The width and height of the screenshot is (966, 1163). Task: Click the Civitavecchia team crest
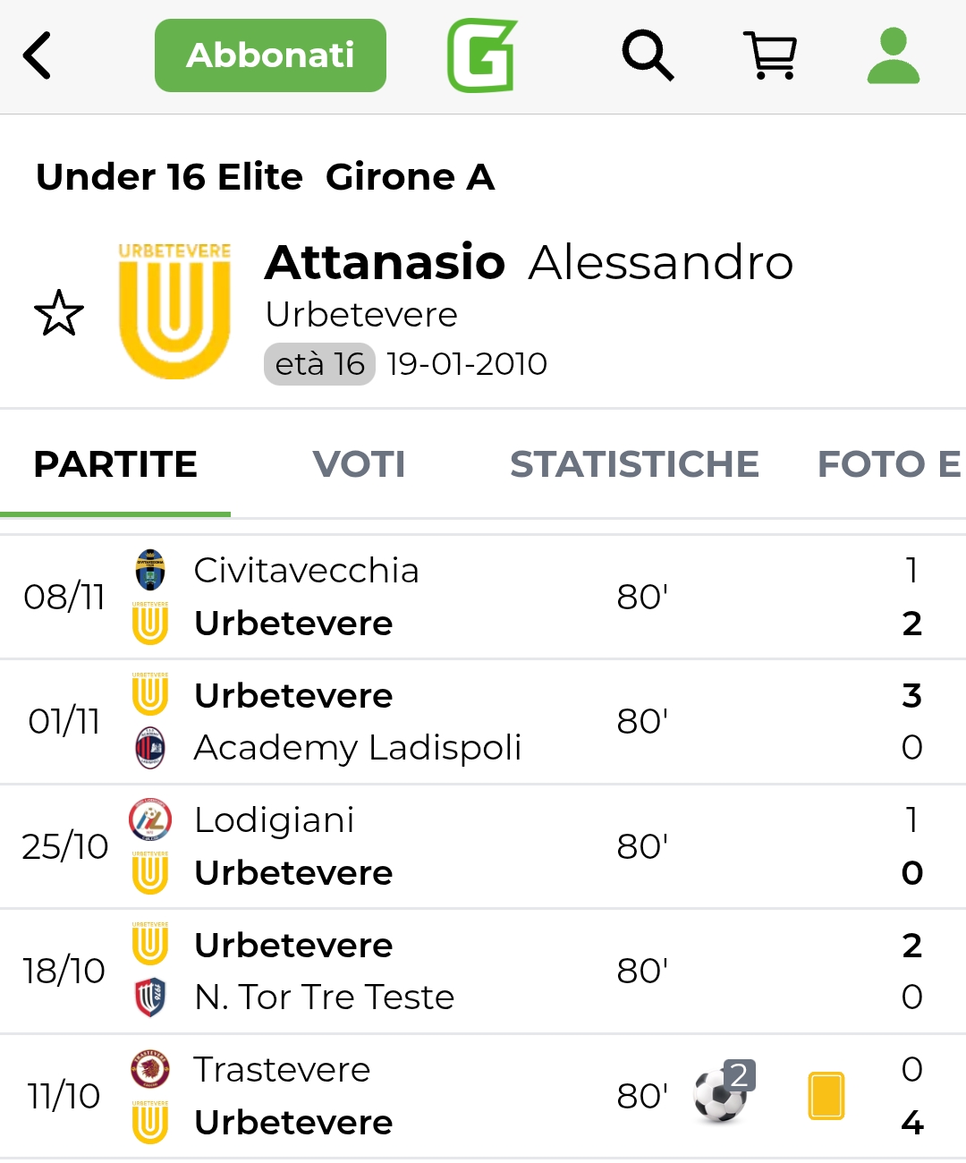tap(150, 570)
